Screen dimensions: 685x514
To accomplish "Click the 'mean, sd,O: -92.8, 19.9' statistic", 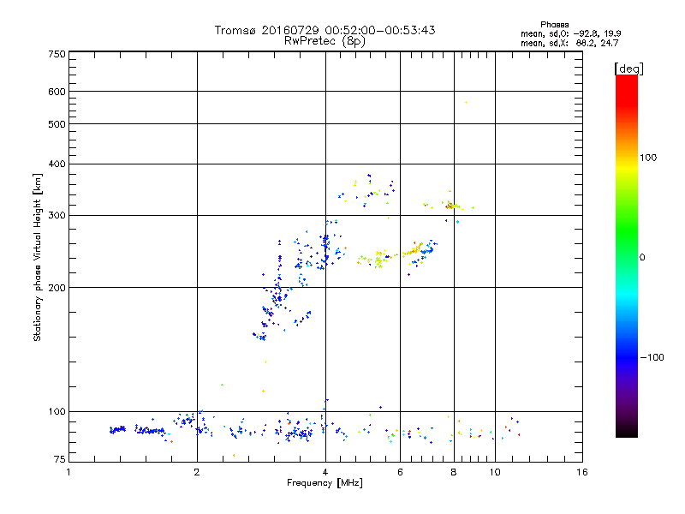I will [570, 33].
